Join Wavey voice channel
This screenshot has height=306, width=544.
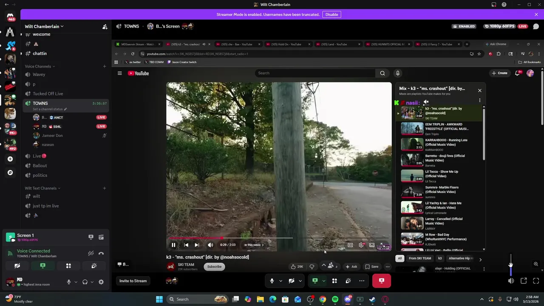66,74
